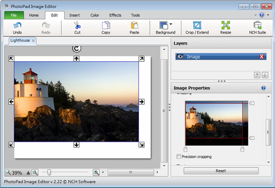Collapse the ribbon with the chevron
This screenshot has width=275, height=188.
[x=256, y=15]
